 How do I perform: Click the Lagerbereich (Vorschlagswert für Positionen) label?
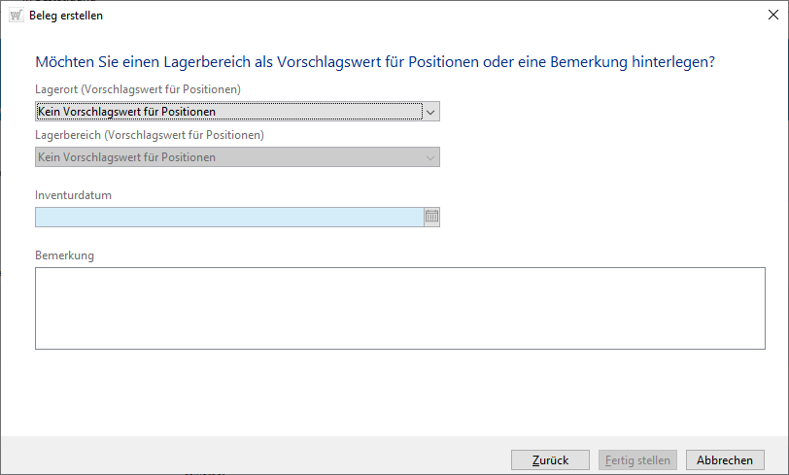pyautogui.click(x=150, y=135)
